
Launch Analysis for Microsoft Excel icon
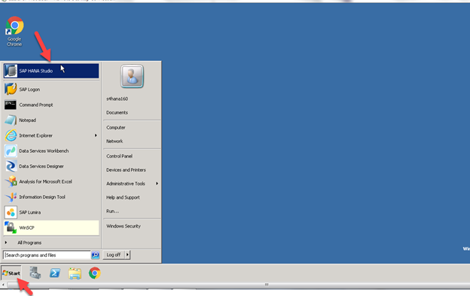(11, 182)
